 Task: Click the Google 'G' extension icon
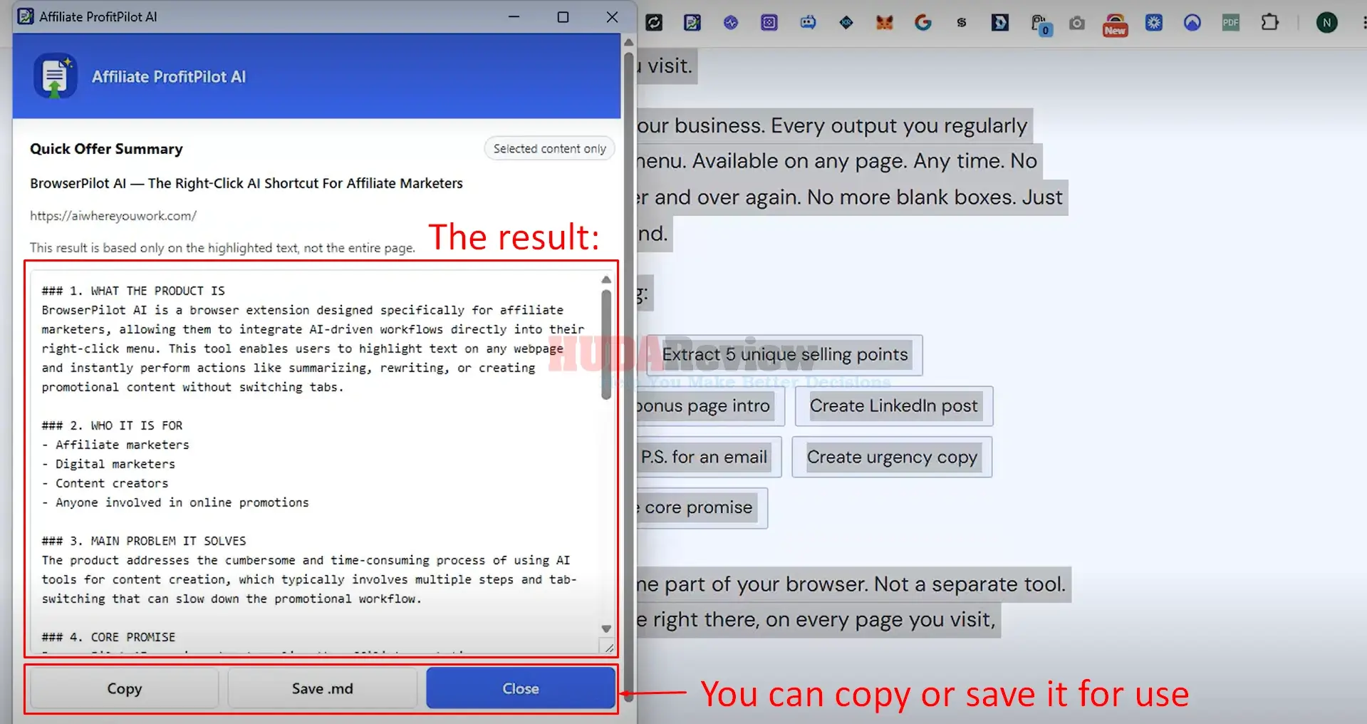click(923, 23)
